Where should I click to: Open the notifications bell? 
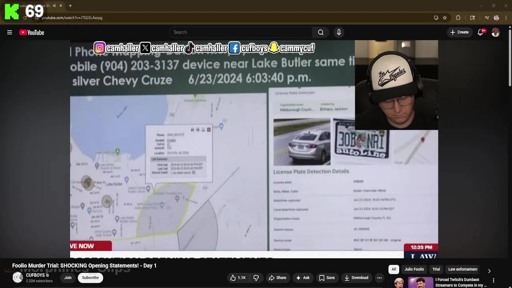[481, 32]
